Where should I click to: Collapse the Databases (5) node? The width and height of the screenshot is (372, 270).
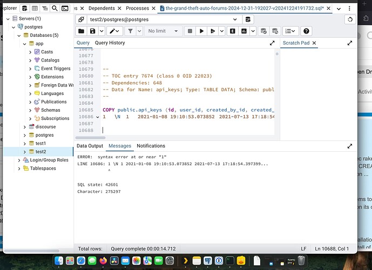pos(19,36)
